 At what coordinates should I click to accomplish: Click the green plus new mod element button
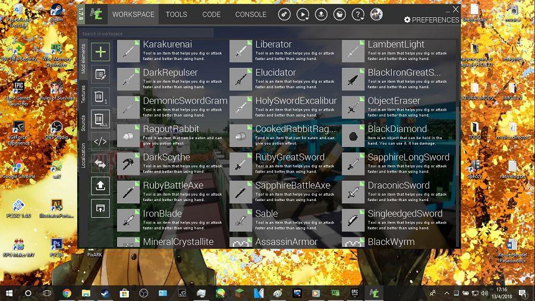point(100,52)
